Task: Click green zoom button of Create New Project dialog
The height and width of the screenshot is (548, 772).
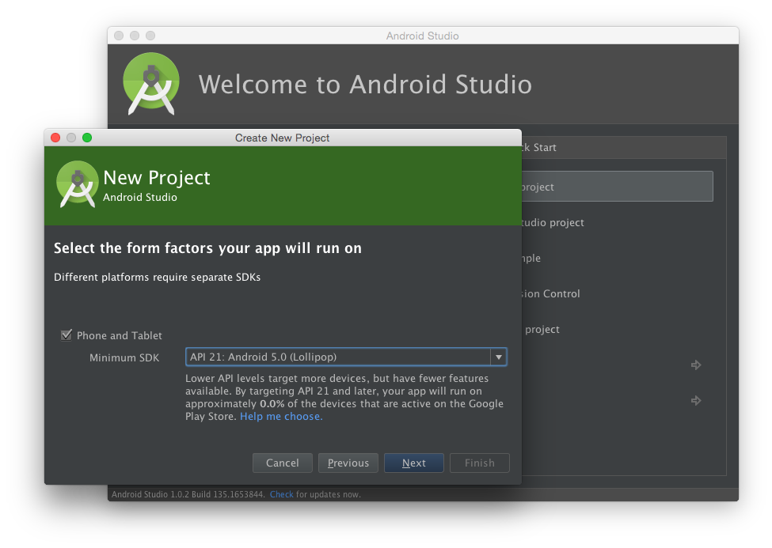Action: coord(87,138)
